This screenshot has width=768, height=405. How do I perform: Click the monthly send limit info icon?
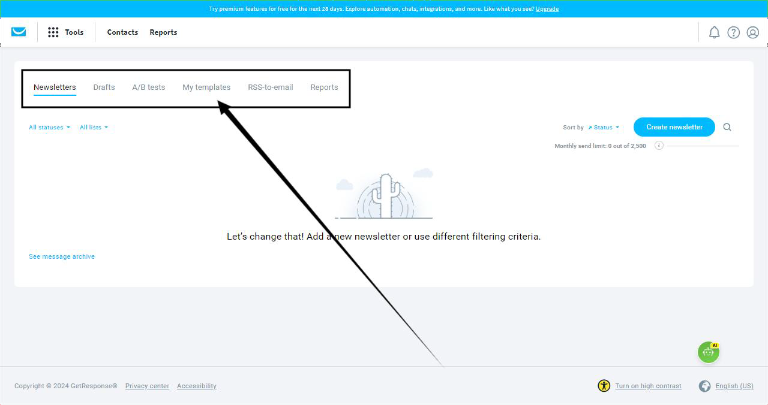659,146
